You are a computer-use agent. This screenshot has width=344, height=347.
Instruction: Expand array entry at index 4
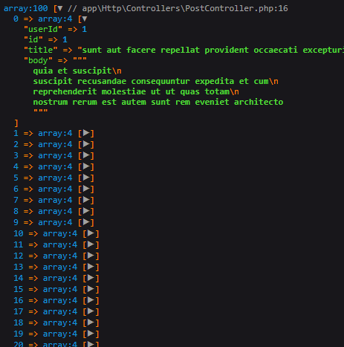coord(86,166)
